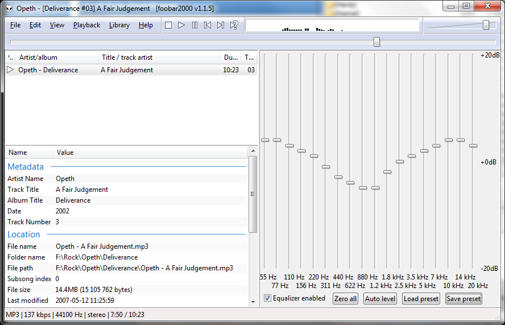Pause the current track

(x=194, y=25)
